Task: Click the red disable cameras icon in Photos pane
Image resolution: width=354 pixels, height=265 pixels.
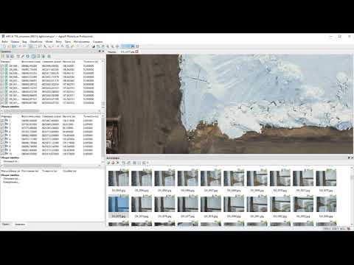Action: coord(113,163)
